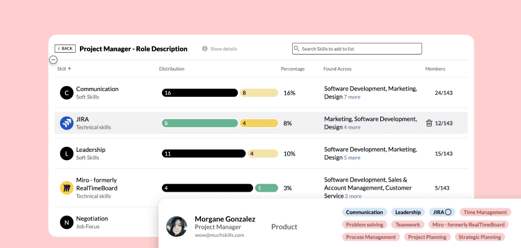Click Communication black bar showing 16
This screenshot has width=521, height=248.
pos(200,92)
